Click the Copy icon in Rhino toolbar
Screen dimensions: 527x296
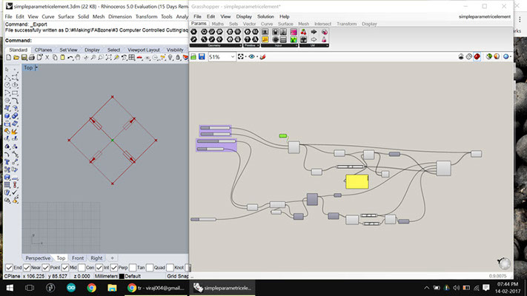tap(55, 58)
